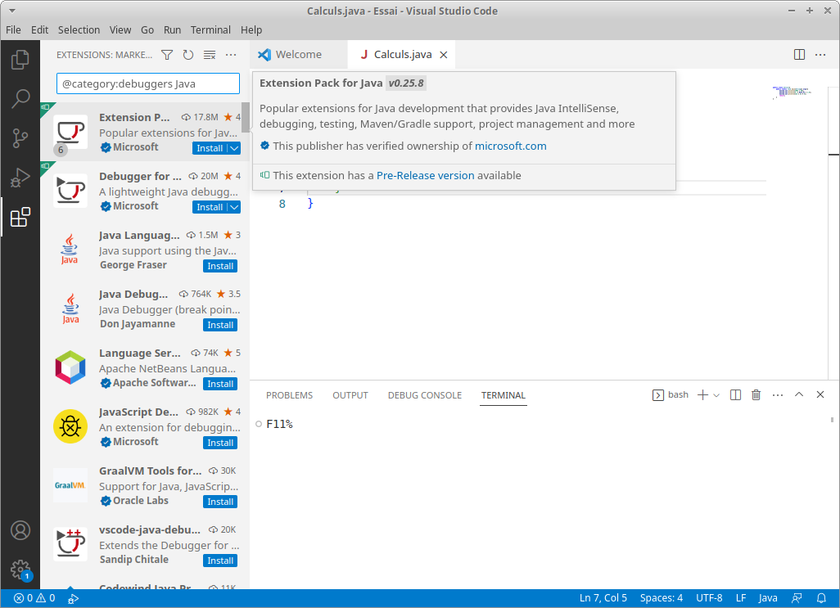Open the window menu in title bar

click(11, 11)
